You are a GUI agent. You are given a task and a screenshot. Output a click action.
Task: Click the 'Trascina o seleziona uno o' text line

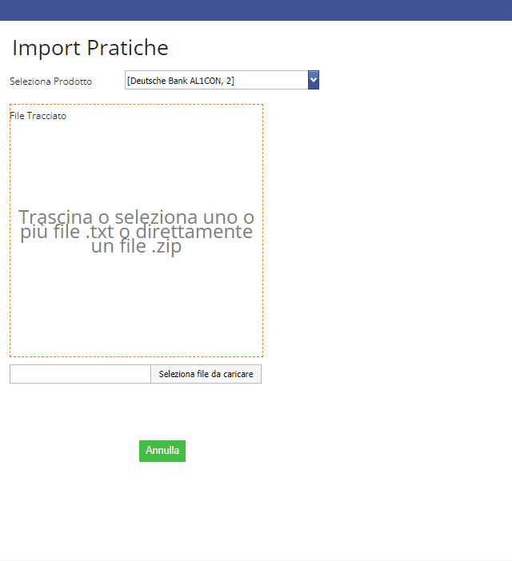tap(136, 217)
